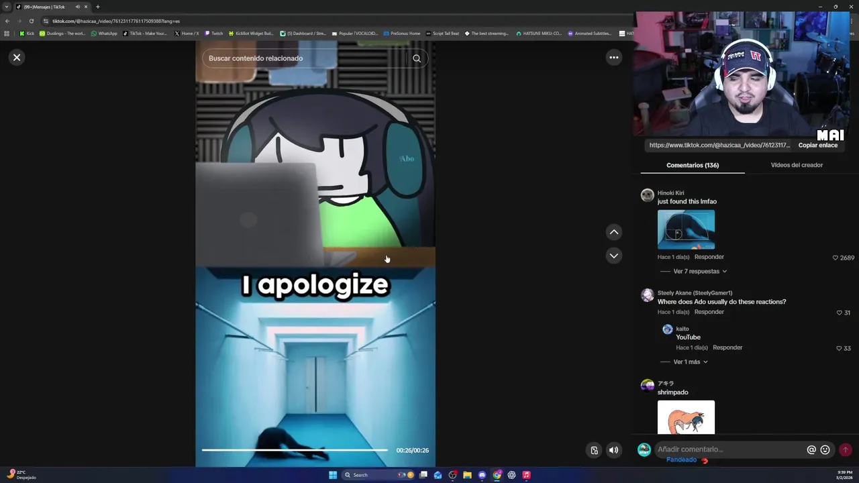Mute the tab using the tab audio icon
The height and width of the screenshot is (483, 859).
click(77, 7)
